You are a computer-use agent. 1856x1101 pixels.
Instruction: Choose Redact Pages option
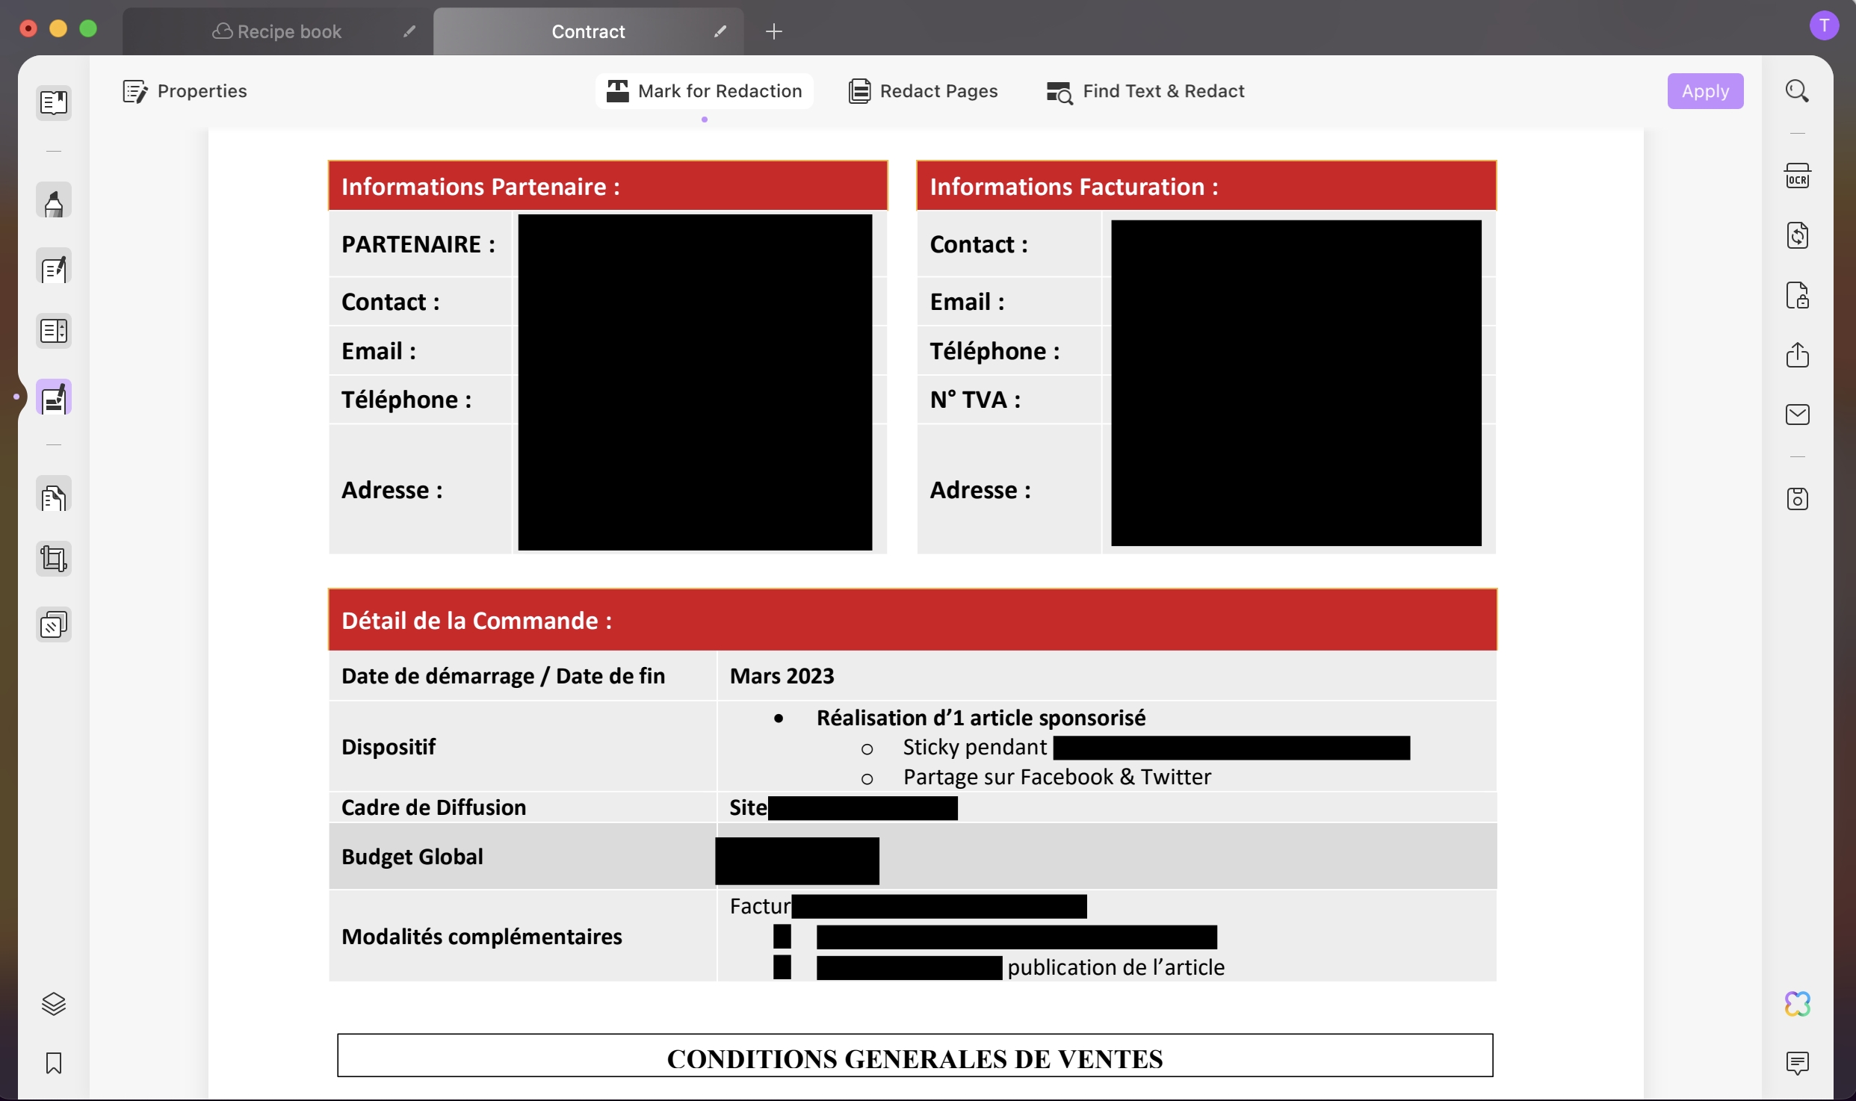(924, 91)
